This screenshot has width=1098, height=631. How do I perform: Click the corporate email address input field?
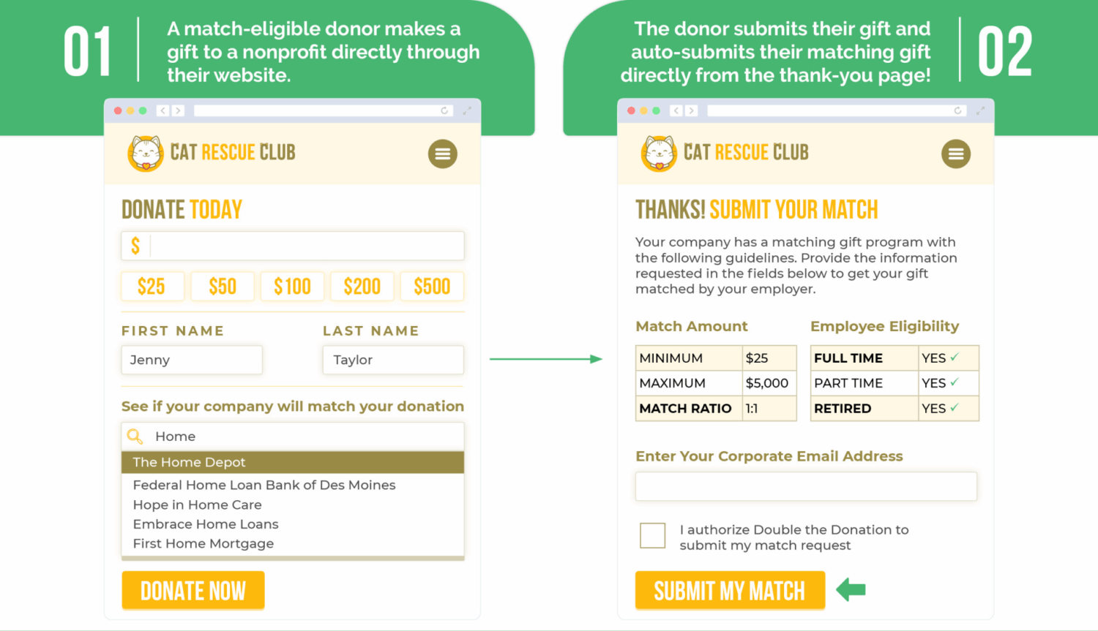coord(805,486)
